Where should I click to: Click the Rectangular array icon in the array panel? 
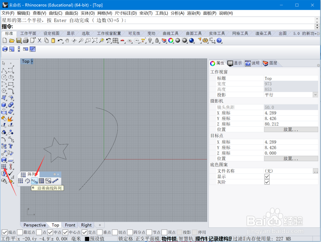21,181
